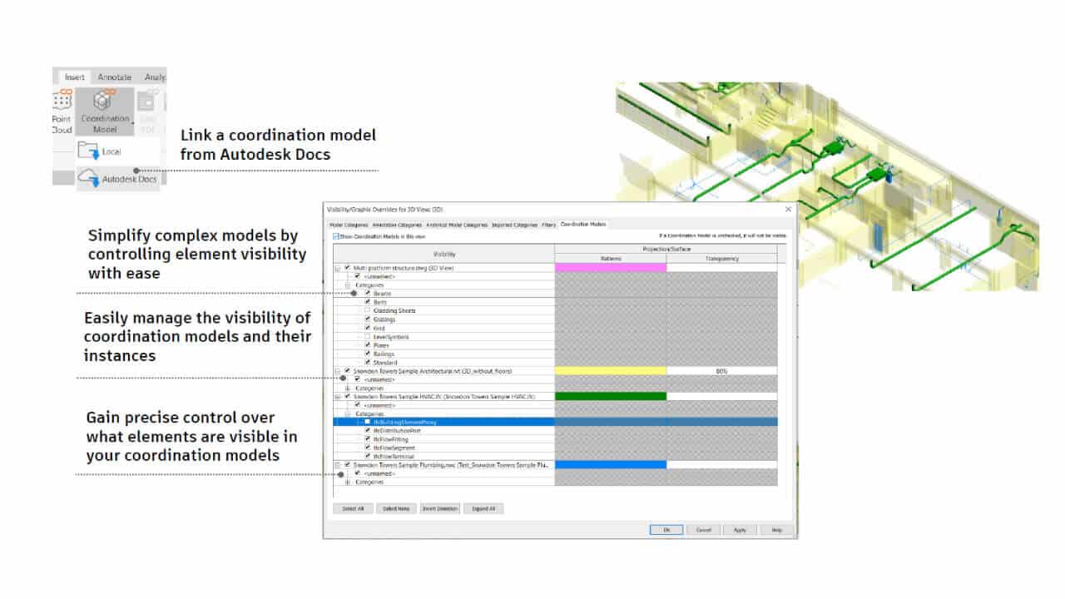
Task: Switch to the Annotation Categories tab
Action: 397,225
